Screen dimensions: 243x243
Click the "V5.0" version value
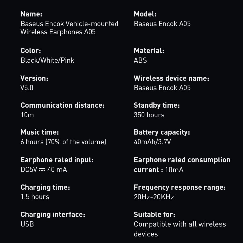pyautogui.click(x=27, y=88)
